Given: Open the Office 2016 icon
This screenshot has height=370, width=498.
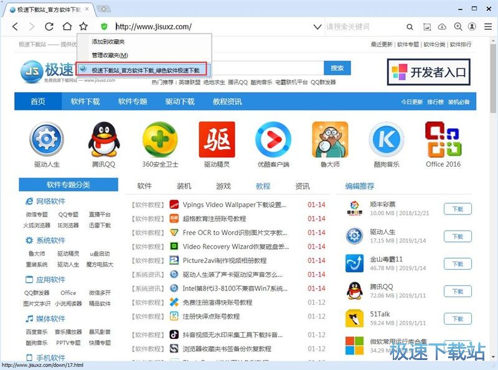Looking at the screenshot, I should [x=443, y=140].
